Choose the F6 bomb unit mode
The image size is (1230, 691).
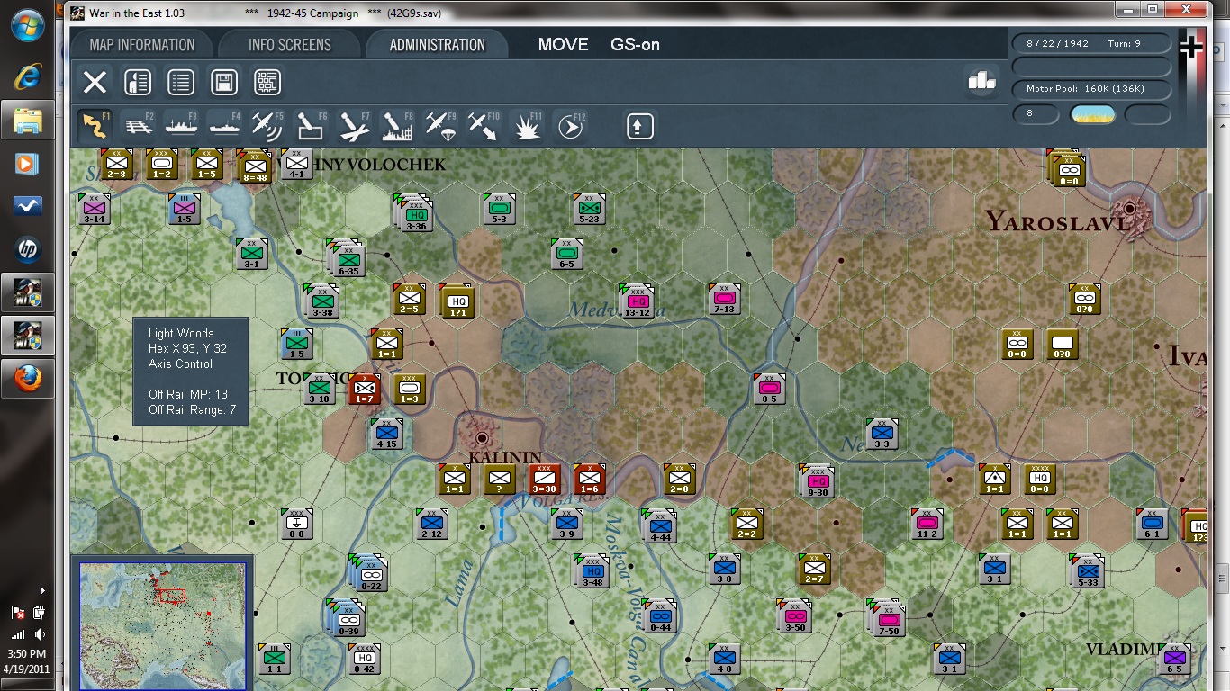click(311, 126)
